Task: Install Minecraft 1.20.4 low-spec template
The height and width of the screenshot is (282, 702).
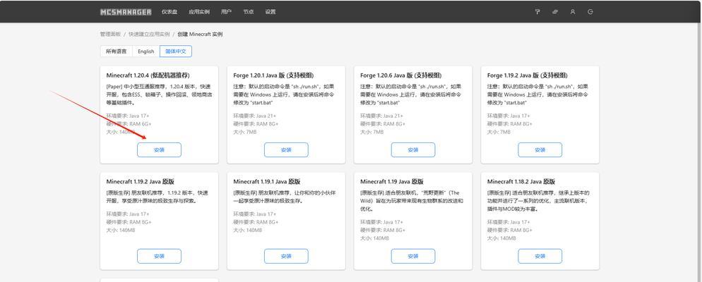Action: [159, 150]
